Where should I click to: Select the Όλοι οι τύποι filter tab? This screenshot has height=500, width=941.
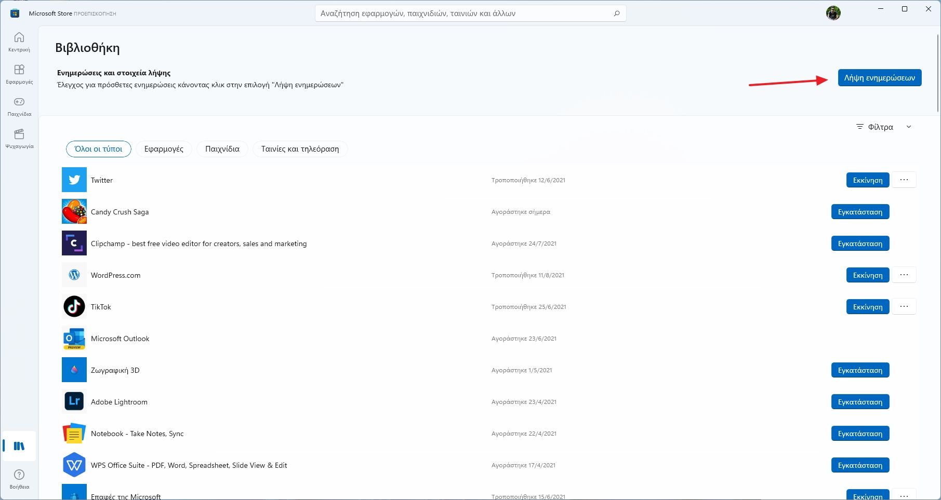coord(99,149)
